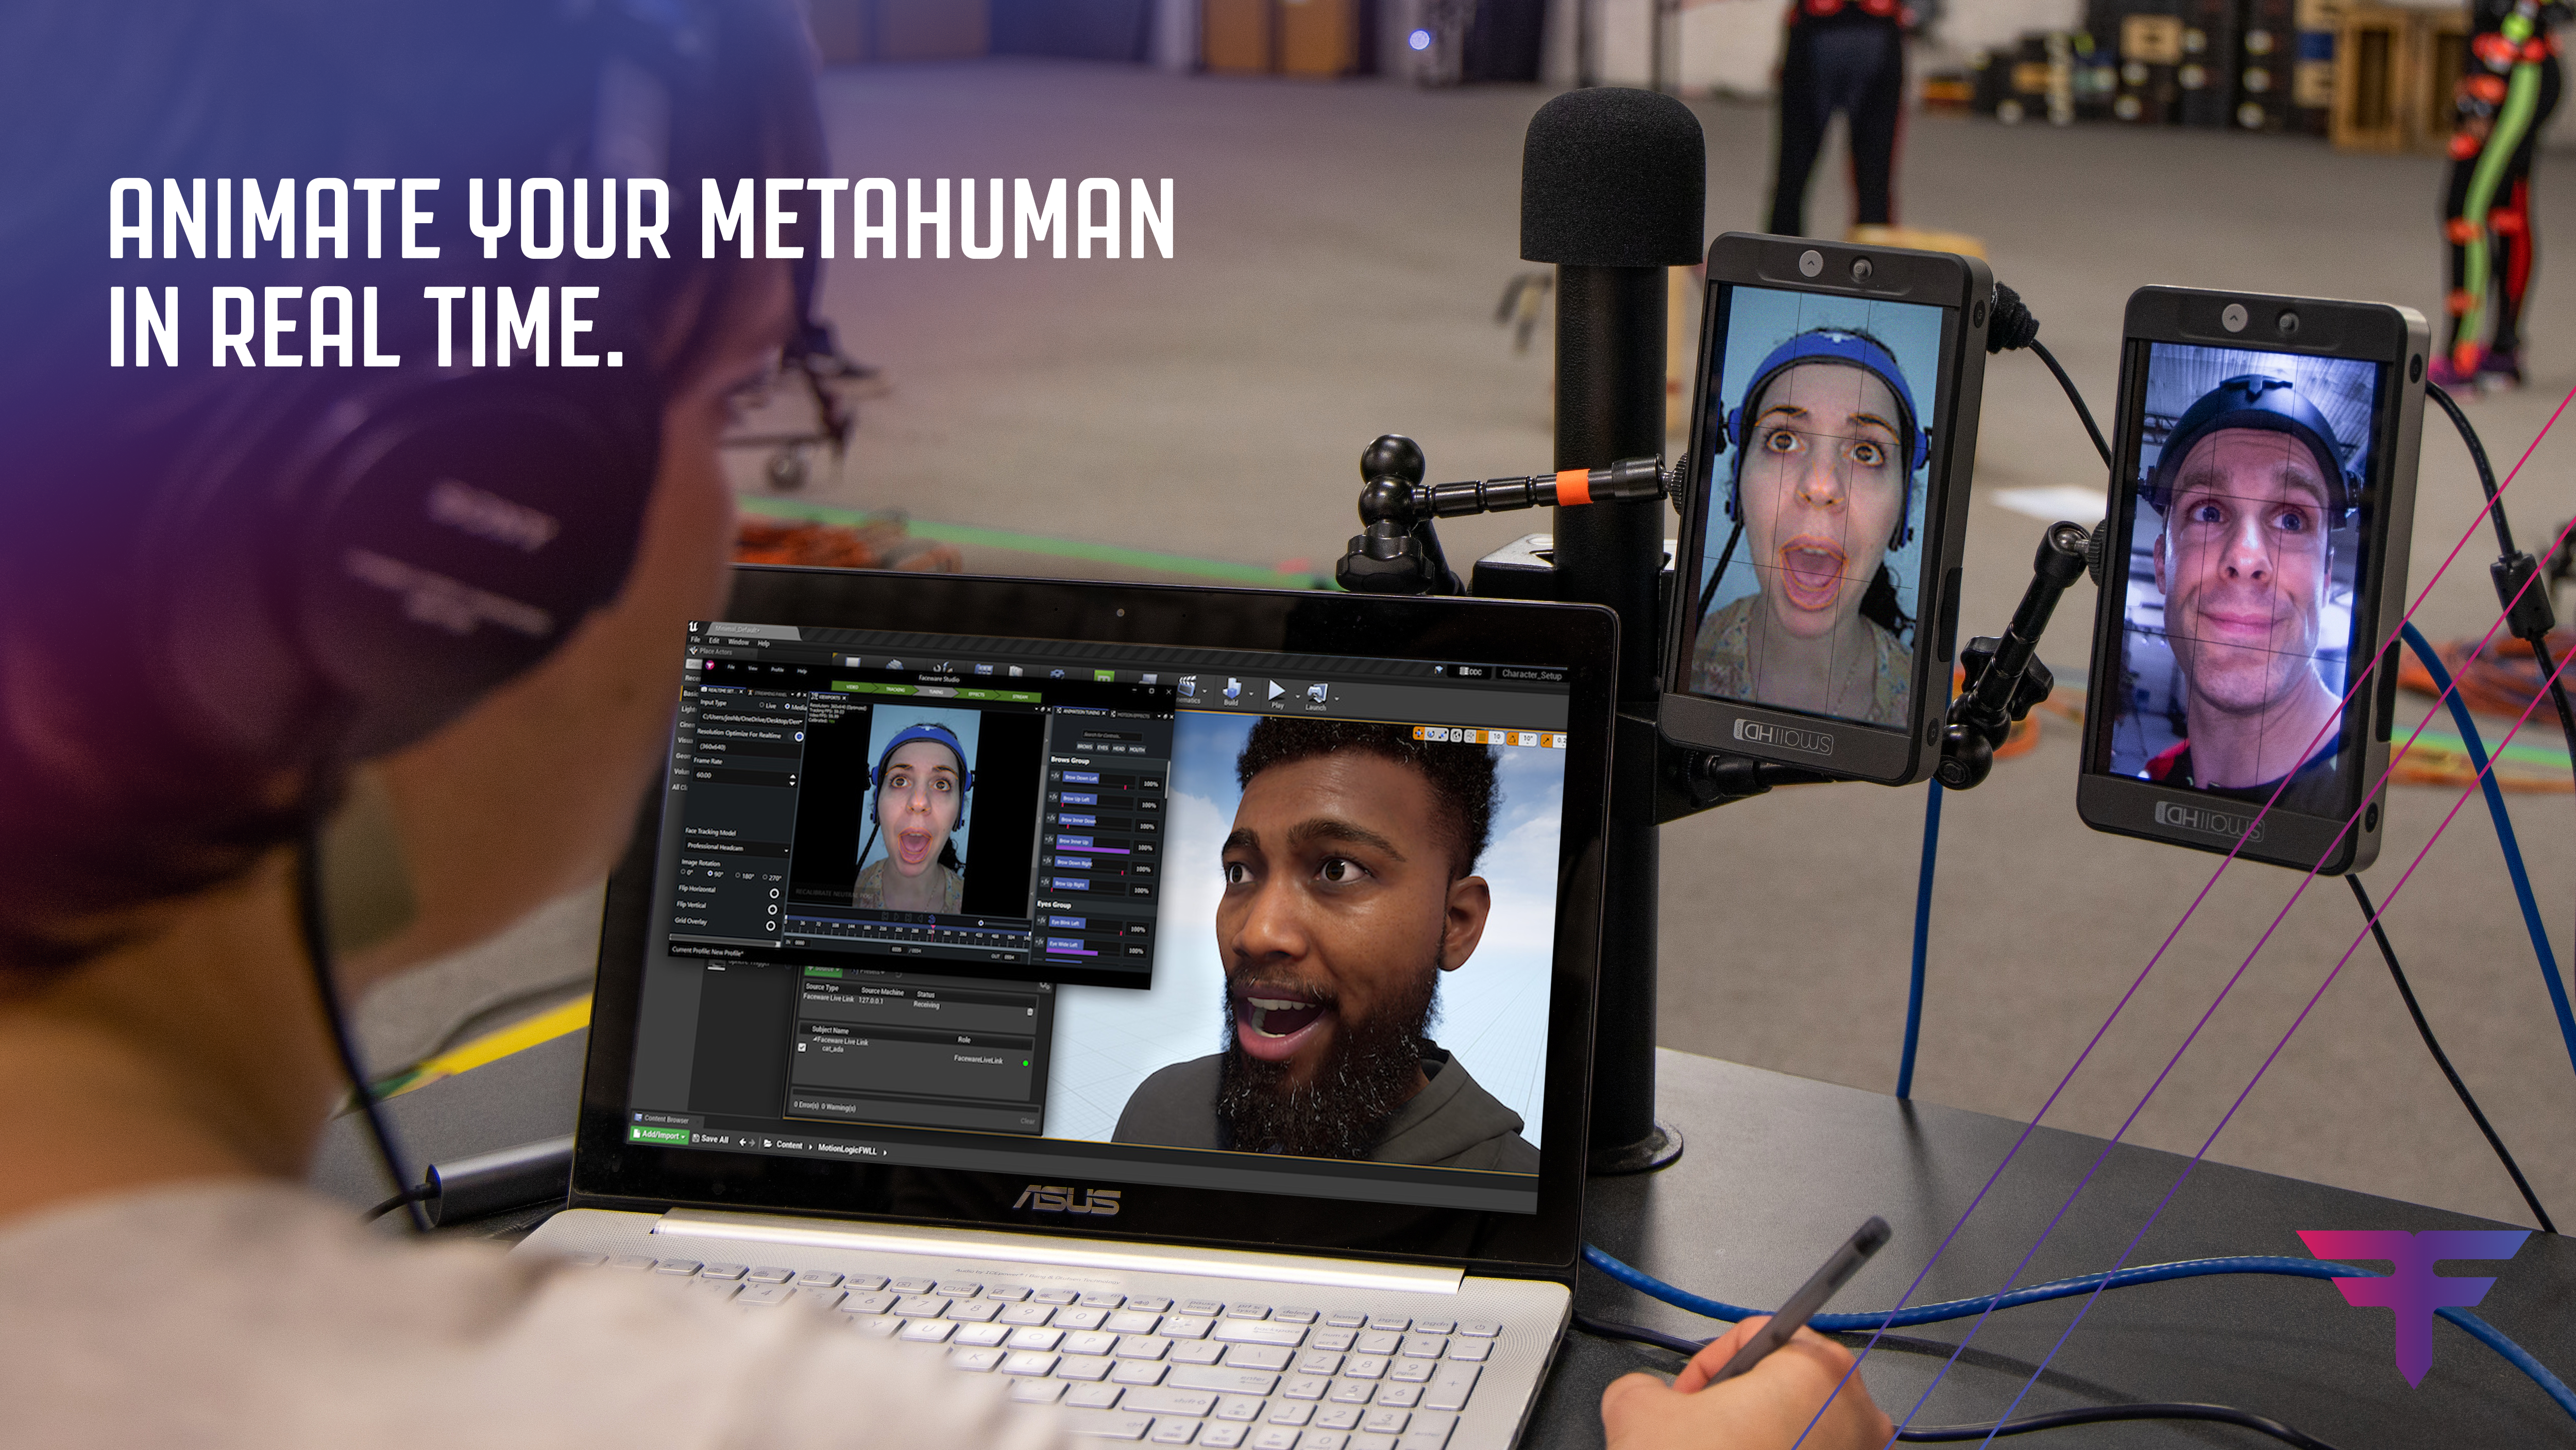Click the MotionLogicFWLL breadcrumb folder
The image size is (2576, 1450).
pyautogui.click(x=847, y=1150)
